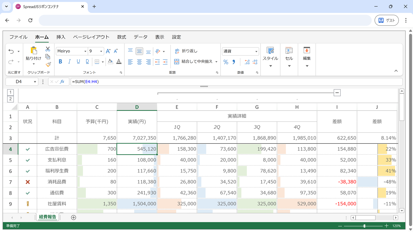
Task: Click the increase decimal icon
Action: pyautogui.click(x=247, y=62)
